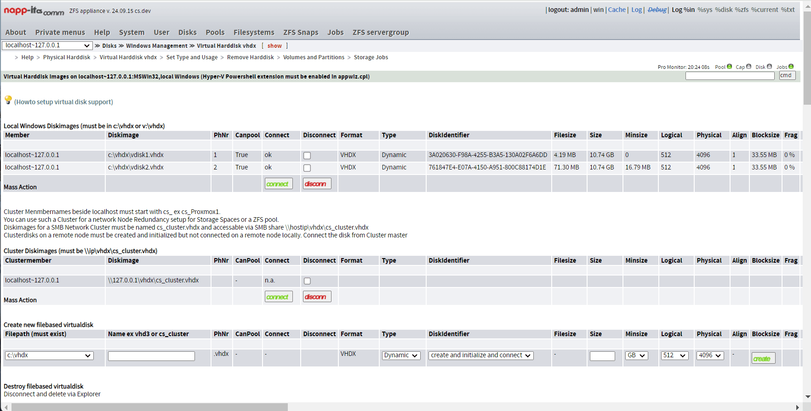
Task: Open the Disks menu
Action: point(188,33)
